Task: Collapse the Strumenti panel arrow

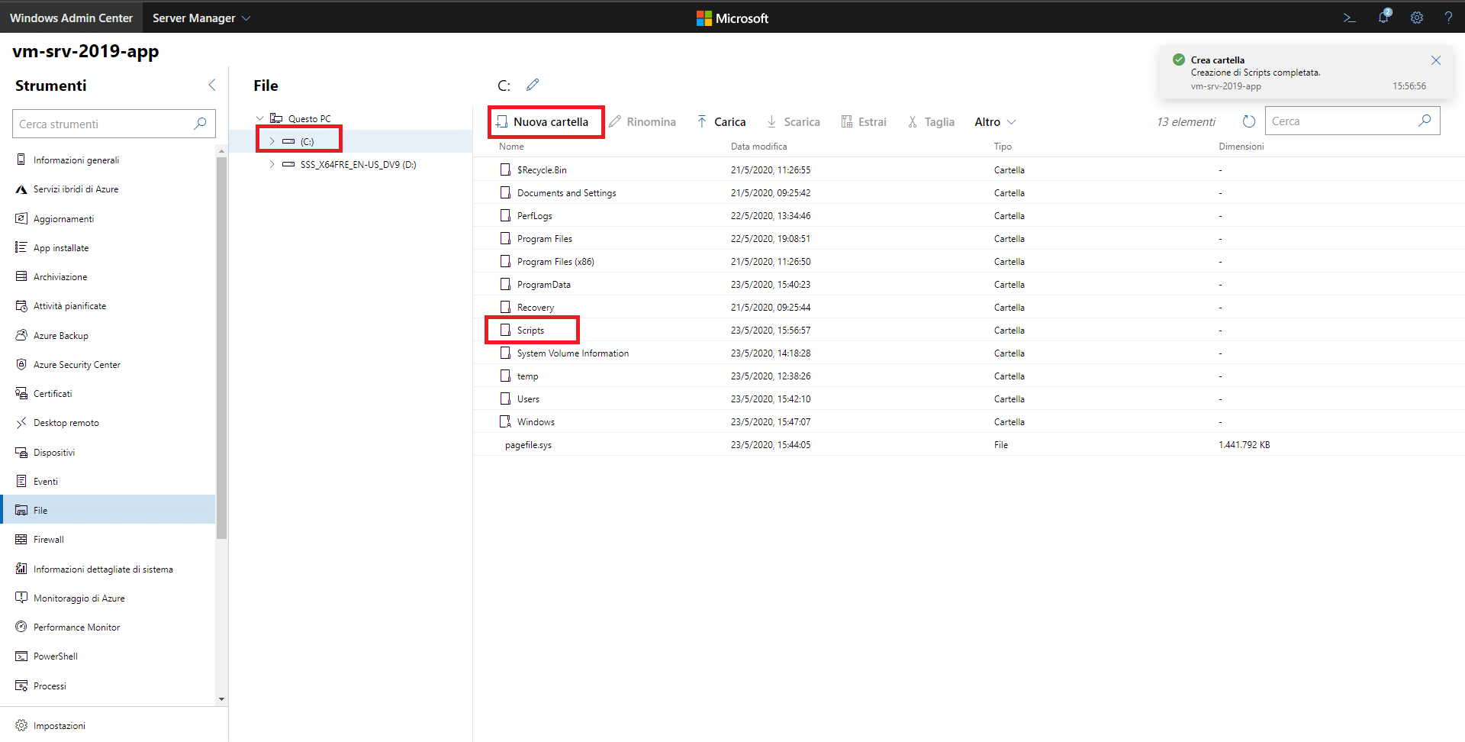Action: (x=212, y=85)
